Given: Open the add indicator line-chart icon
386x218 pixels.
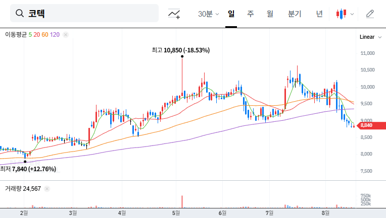Looking at the screenshot, I should pos(174,14).
